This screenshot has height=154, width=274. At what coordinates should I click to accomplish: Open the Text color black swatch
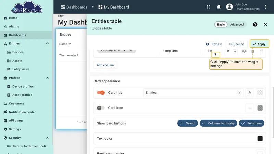coord(260,139)
